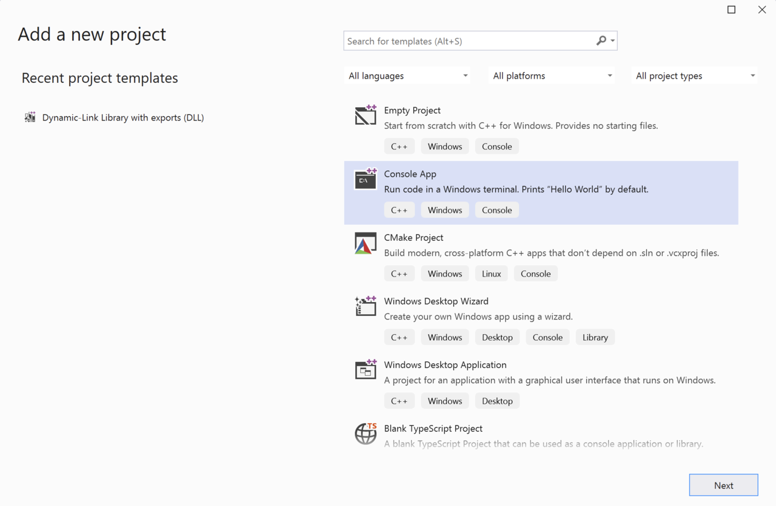Select the Empty Project template icon
The height and width of the screenshot is (506, 776).
tap(366, 115)
